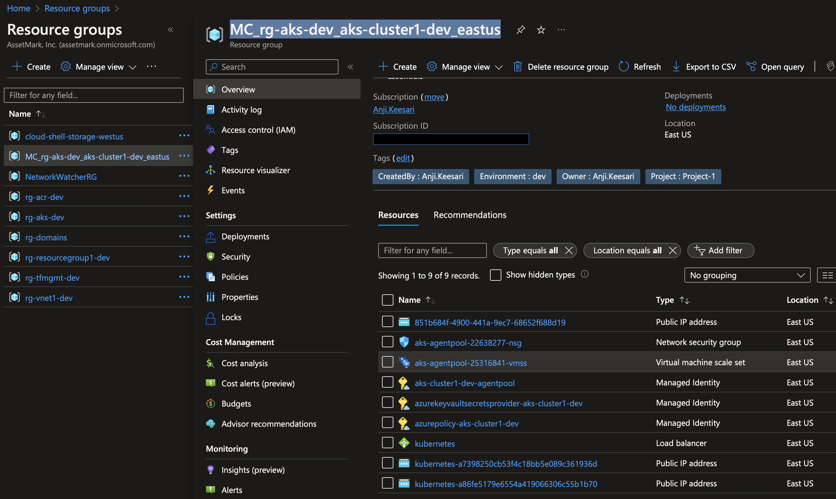
Task: Click the edit link next to Tags
Action: tap(403, 158)
